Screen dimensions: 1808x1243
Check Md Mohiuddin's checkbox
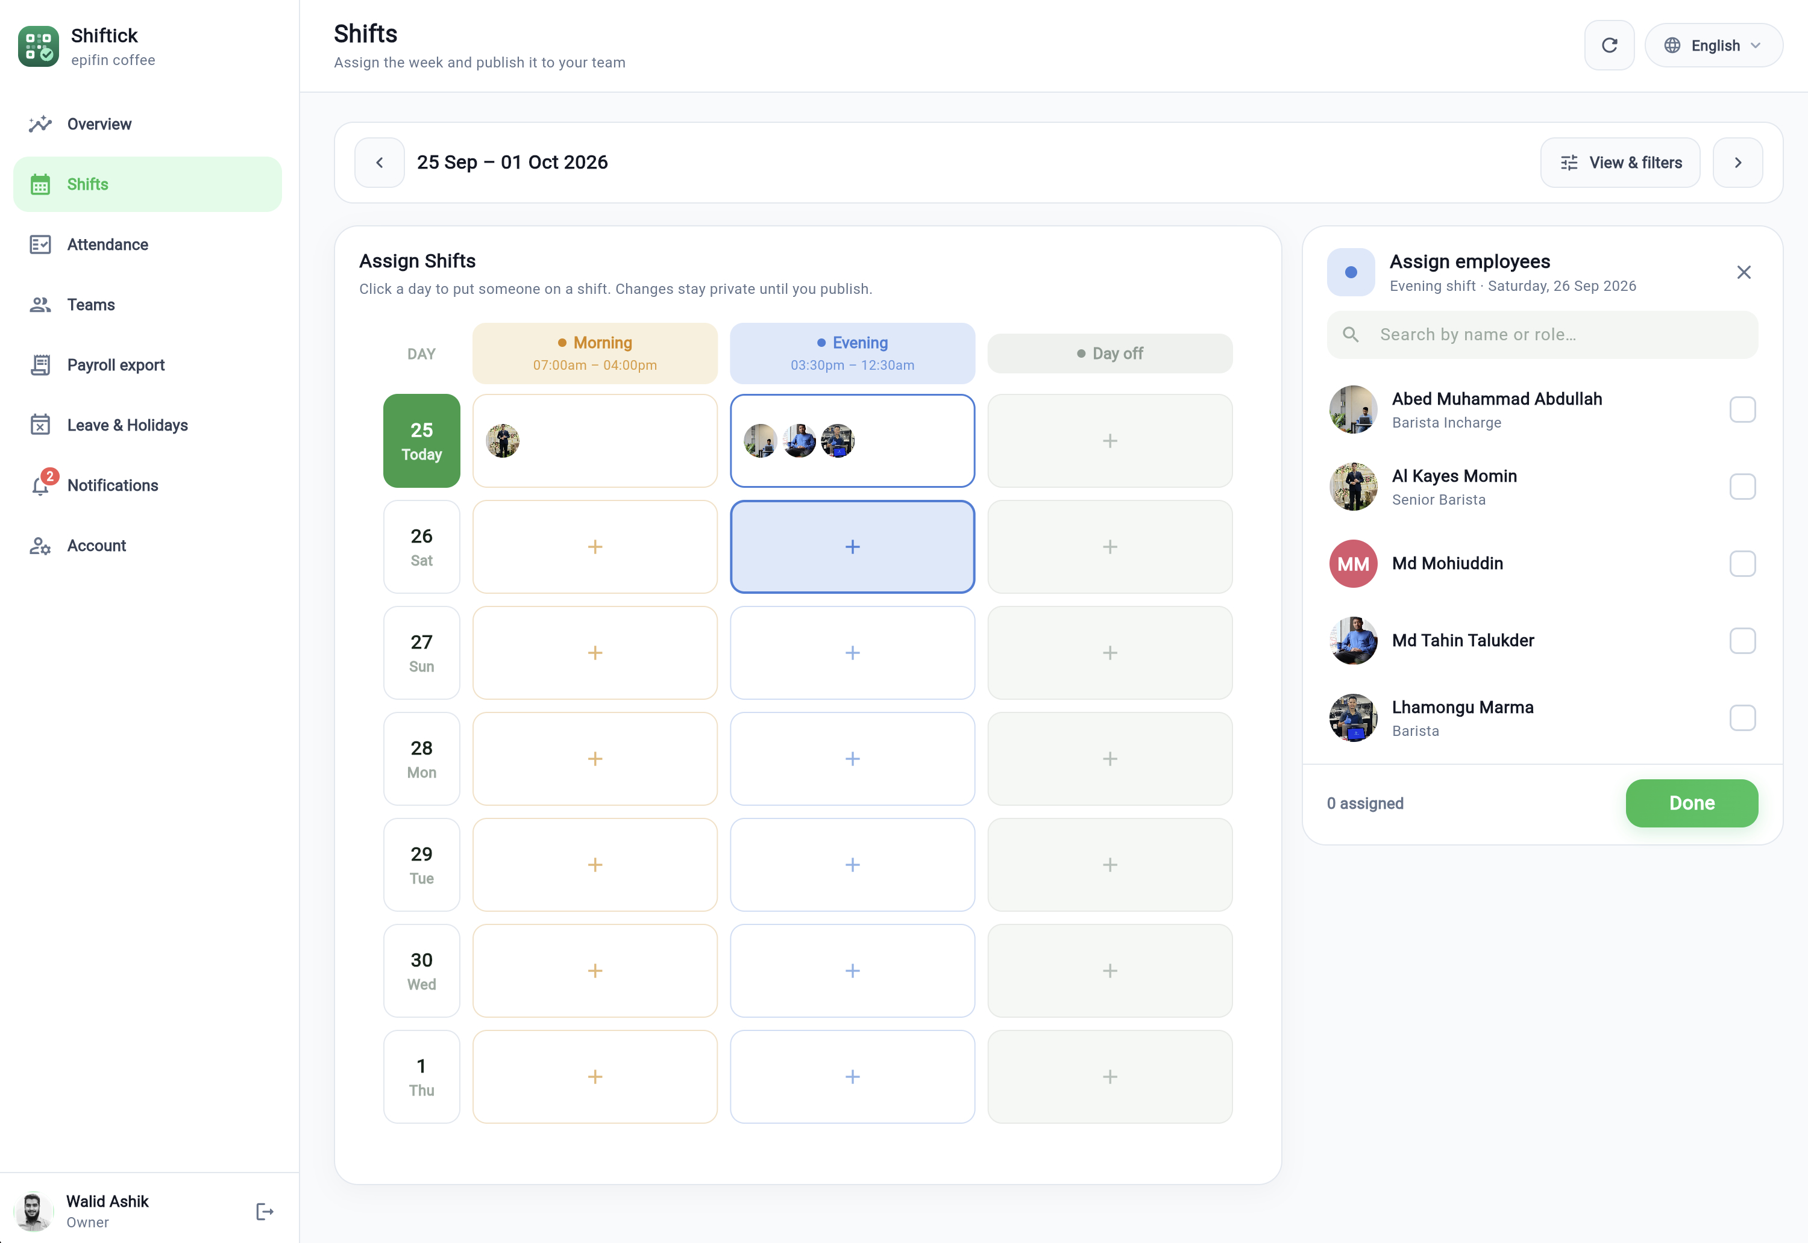tap(1742, 564)
